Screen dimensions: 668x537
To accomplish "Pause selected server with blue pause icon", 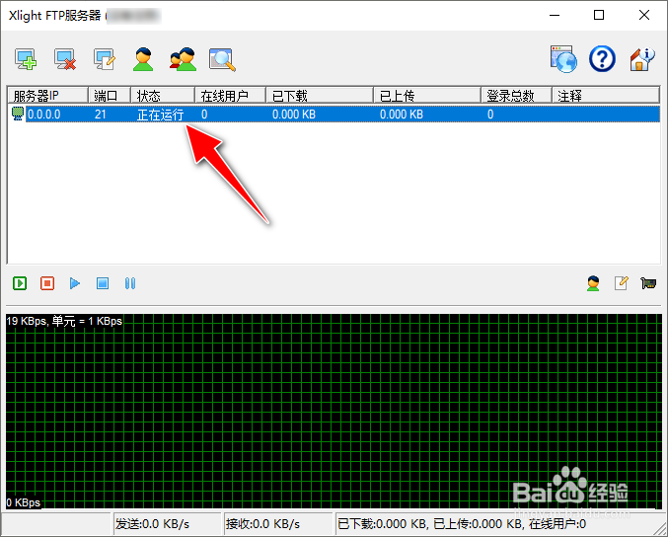I will point(130,283).
